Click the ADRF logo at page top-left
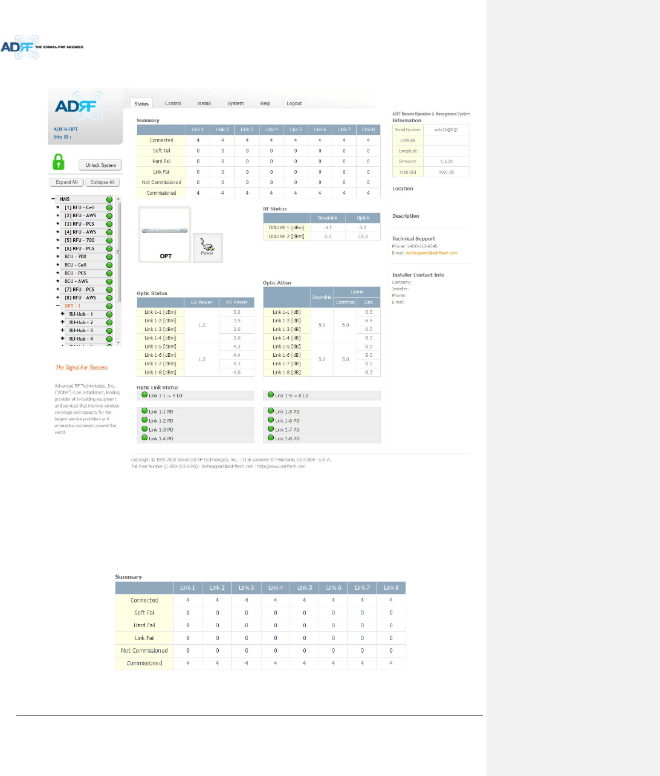The image size is (660, 776). (41, 46)
